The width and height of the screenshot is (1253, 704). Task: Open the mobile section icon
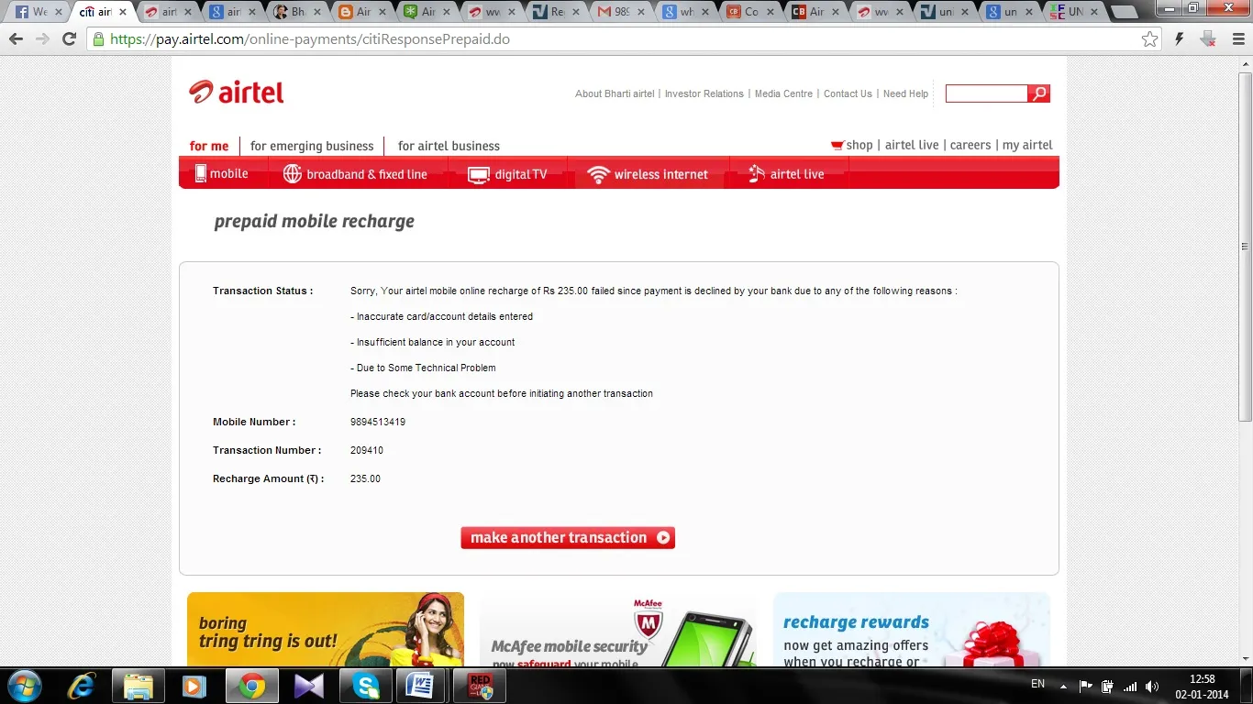click(x=200, y=173)
